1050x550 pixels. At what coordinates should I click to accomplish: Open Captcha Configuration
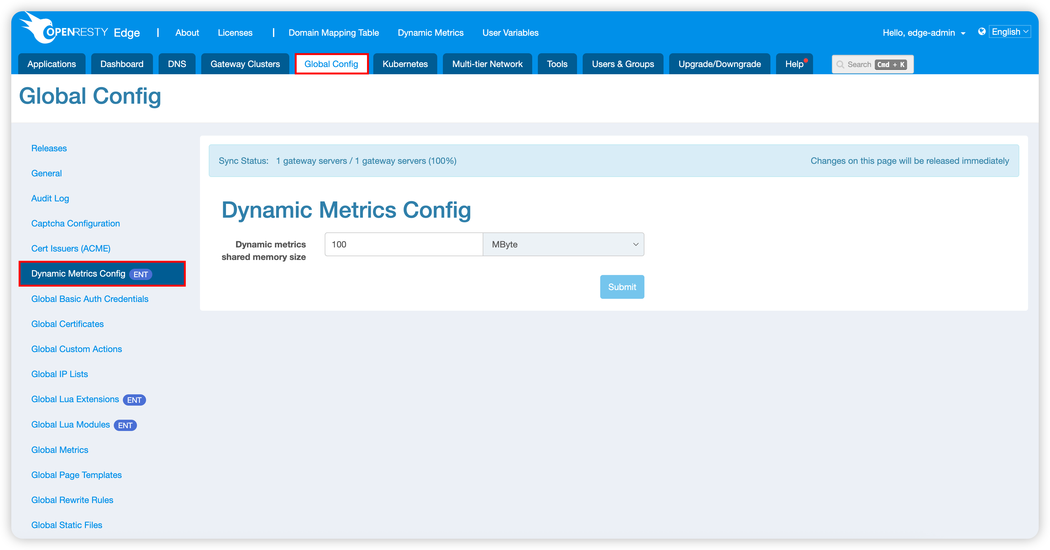coord(76,223)
